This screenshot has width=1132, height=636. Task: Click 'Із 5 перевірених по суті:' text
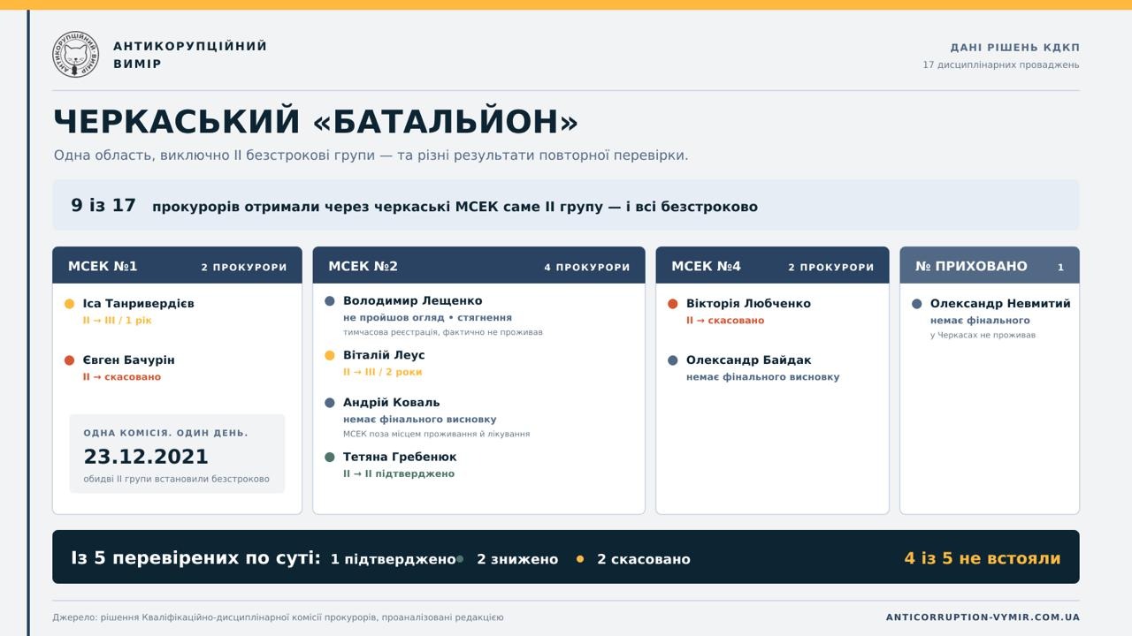click(x=195, y=558)
